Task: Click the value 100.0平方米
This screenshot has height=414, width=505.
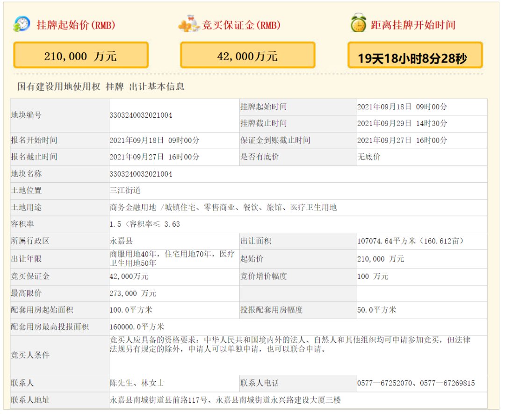Action: 131,310
